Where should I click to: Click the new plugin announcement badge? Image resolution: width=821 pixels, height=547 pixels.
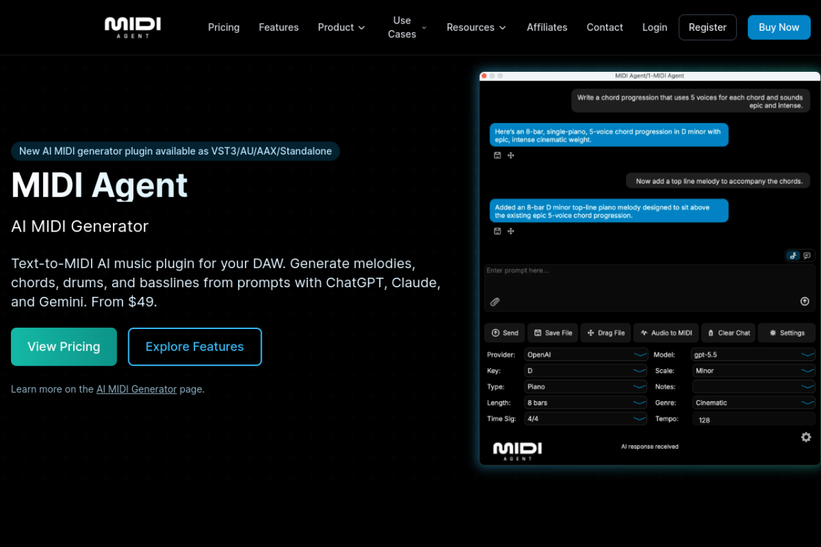coord(175,151)
